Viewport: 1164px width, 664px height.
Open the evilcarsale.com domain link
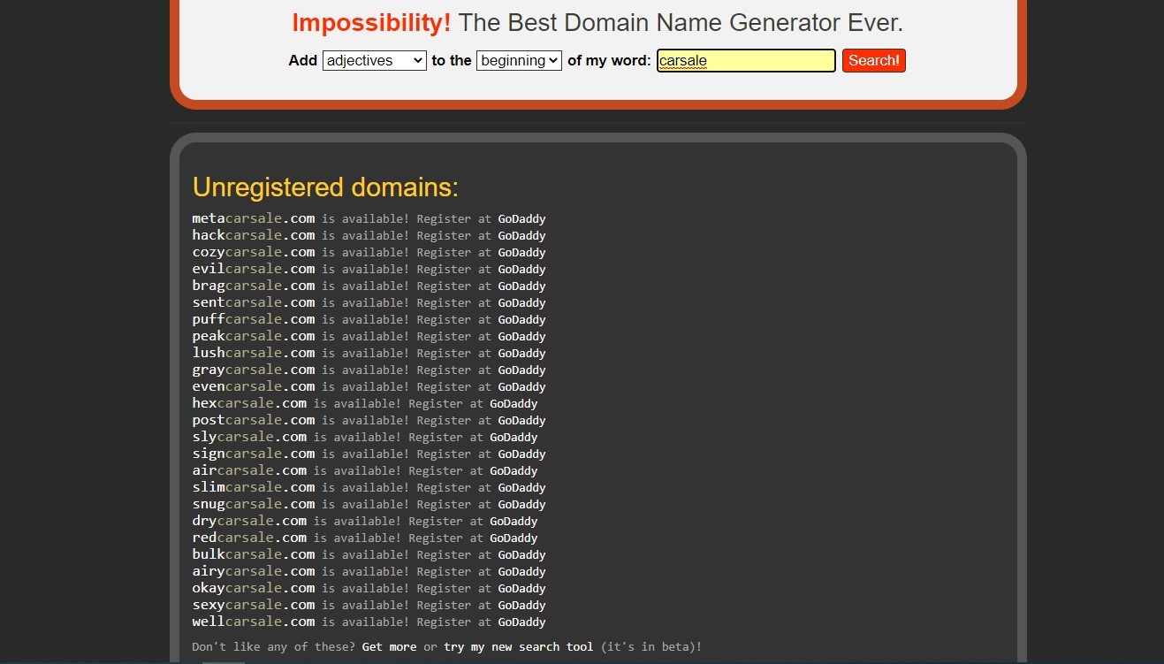coord(254,269)
